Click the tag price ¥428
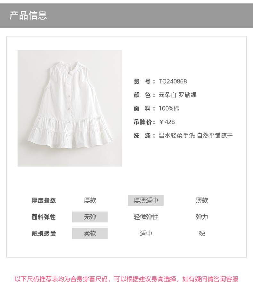Screen dimensions: 253x296 [167, 122]
